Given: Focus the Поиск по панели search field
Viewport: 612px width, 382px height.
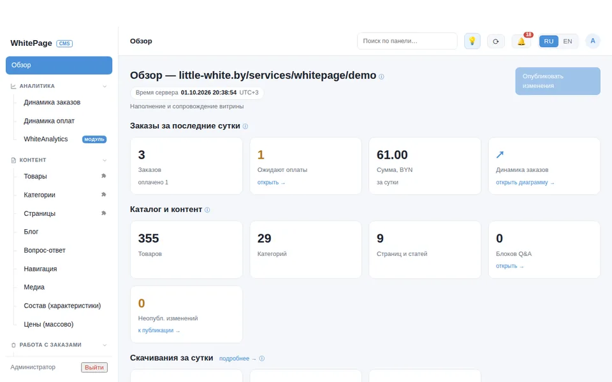Looking at the screenshot, I should tap(407, 41).
